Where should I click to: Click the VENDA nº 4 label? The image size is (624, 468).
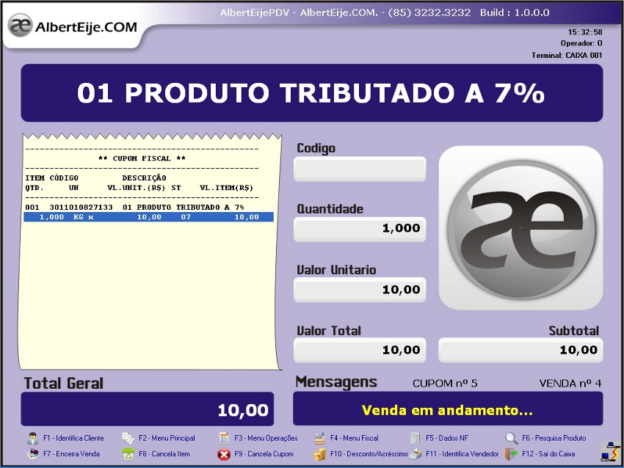click(x=570, y=384)
